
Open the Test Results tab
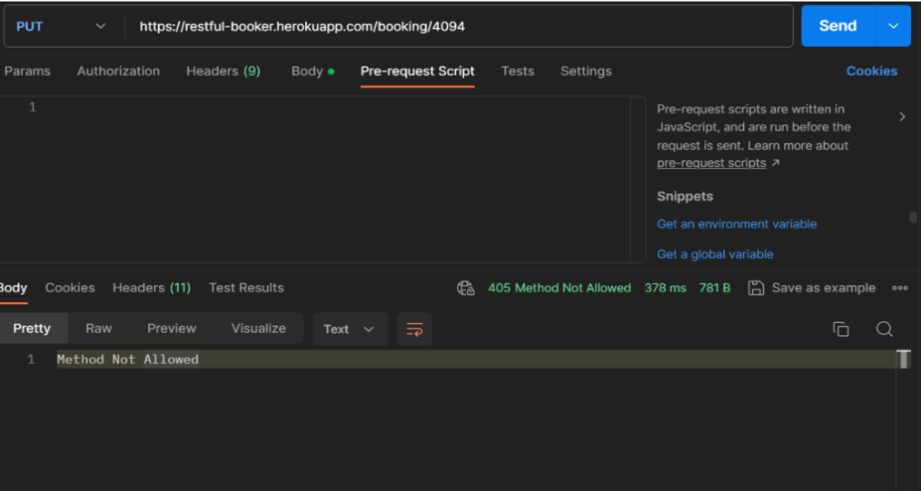246,288
